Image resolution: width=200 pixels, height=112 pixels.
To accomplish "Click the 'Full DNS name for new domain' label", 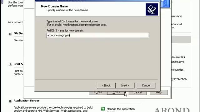I will point(65,30).
